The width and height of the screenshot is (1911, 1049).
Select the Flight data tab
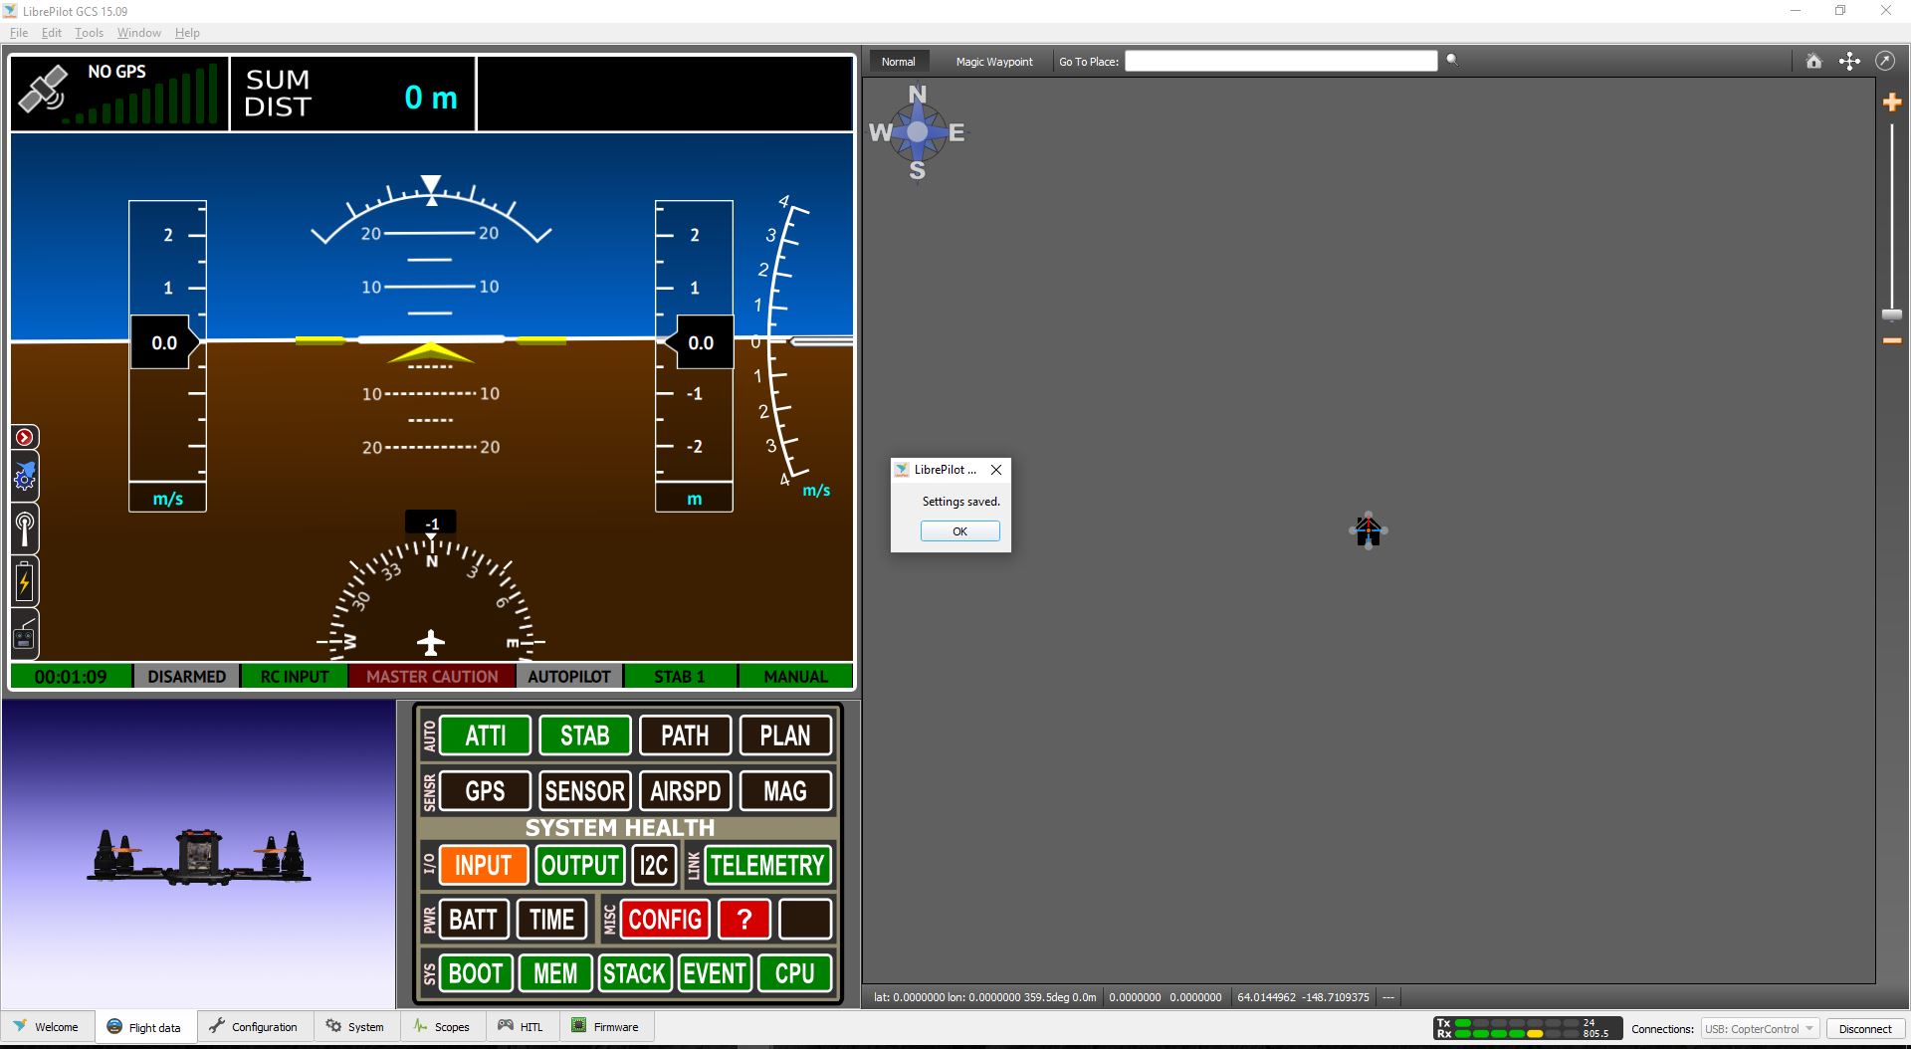tap(145, 1027)
